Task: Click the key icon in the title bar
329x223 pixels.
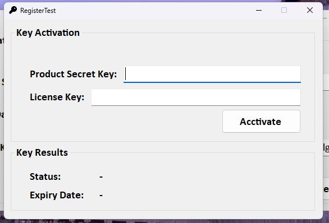Action: [x=13, y=10]
